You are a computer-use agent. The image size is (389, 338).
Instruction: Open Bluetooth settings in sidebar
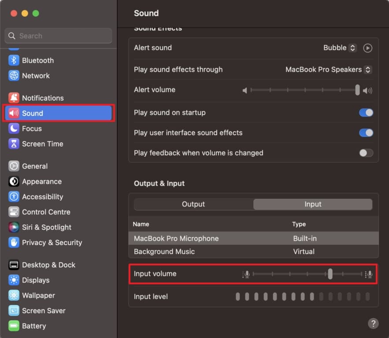point(58,60)
